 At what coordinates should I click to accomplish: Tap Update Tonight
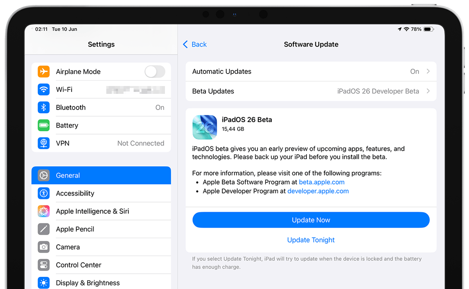click(x=311, y=240)
